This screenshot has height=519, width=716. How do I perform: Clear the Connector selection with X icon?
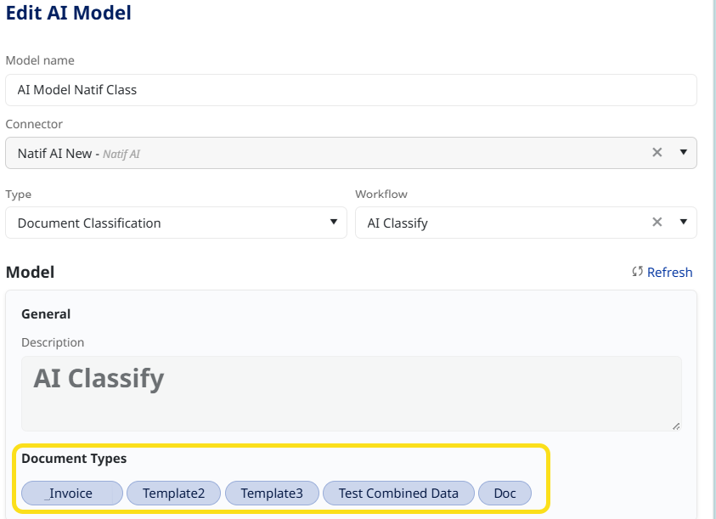(657, 153)
